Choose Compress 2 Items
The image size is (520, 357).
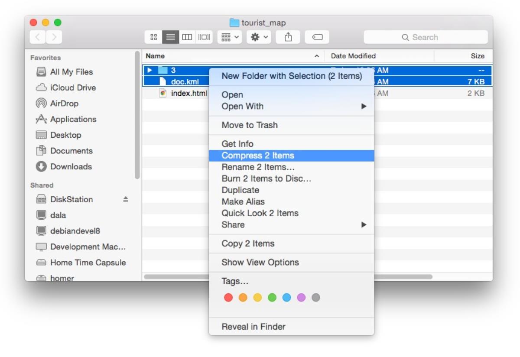258,156
